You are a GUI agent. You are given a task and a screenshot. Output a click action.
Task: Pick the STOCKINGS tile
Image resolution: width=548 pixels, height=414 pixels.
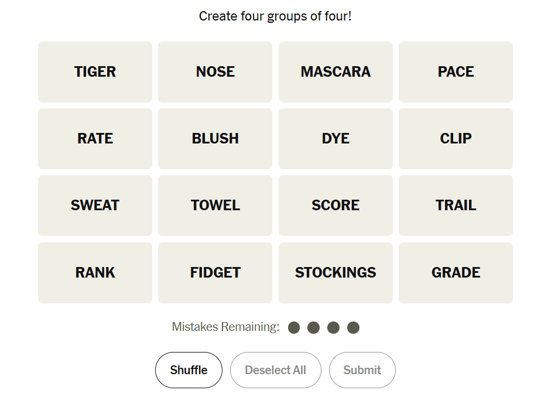tap(335, 273)
